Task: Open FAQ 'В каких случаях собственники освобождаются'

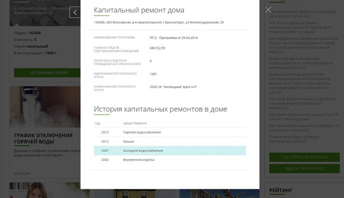Action: click(x=301, y=63)
